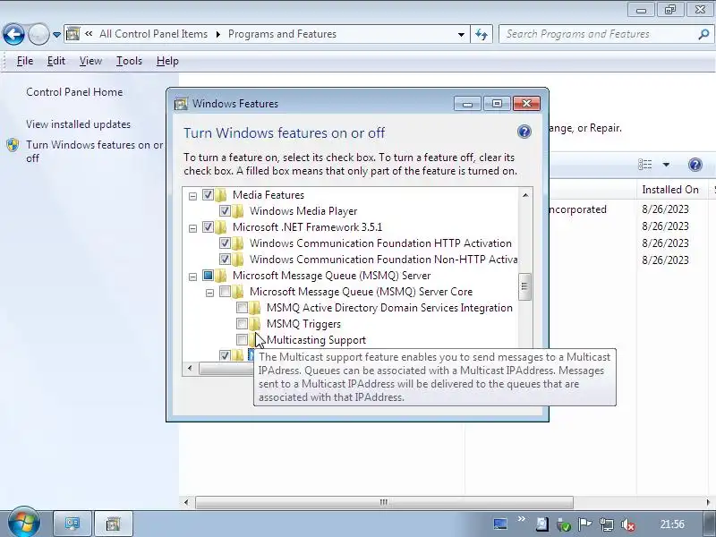Image resolution: width=716 pixels, height=537 pixels.
Task: Uncheck the Media Features checkbox
Action: 208,195
